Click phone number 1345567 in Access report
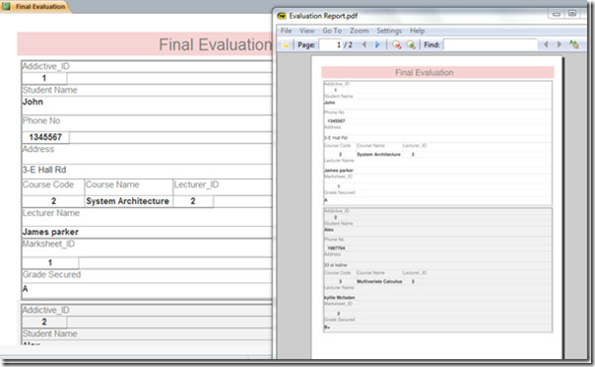This screenshot has width=595, height=367. [45, 137]
